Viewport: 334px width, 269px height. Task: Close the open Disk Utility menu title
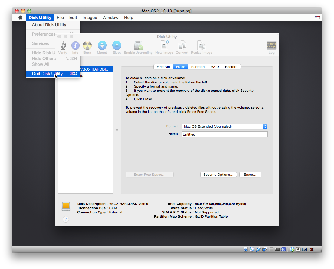pyautogui.click(x=40, y=18)
